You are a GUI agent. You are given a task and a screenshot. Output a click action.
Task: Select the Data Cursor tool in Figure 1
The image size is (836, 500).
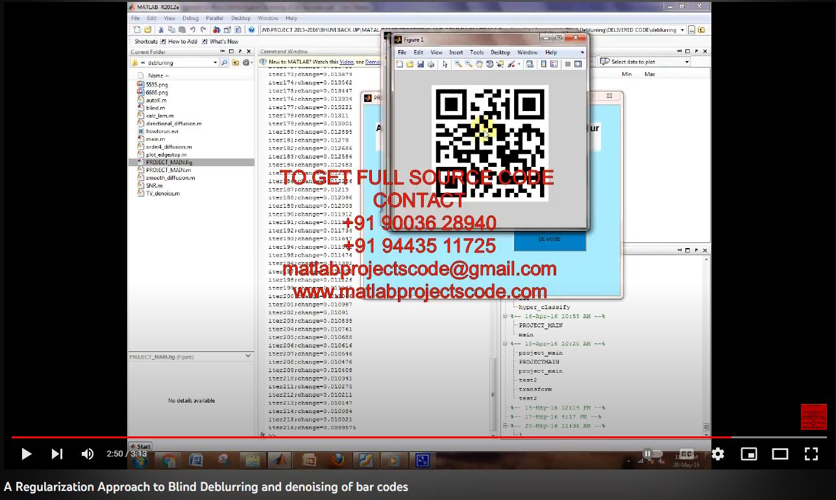pos(500,64)
